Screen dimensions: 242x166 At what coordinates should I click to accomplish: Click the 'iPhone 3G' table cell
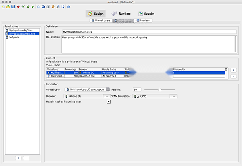90,73
